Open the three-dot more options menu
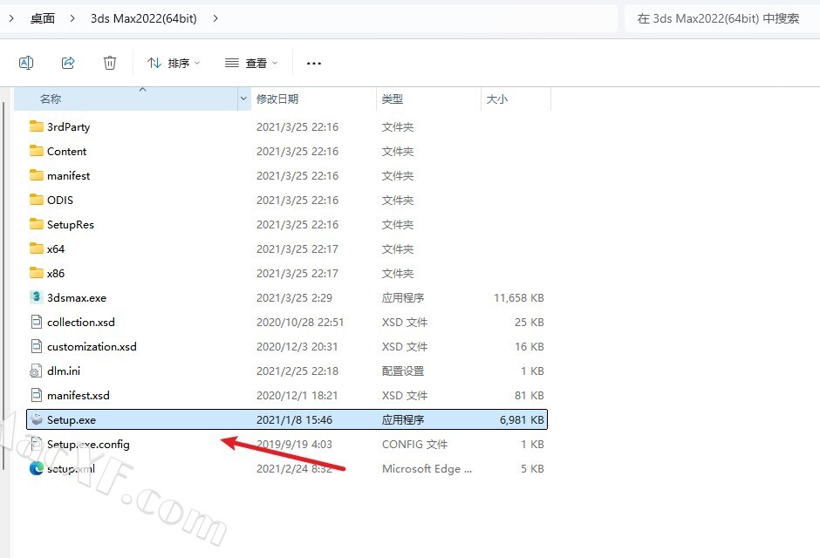 tap(314, 64)
